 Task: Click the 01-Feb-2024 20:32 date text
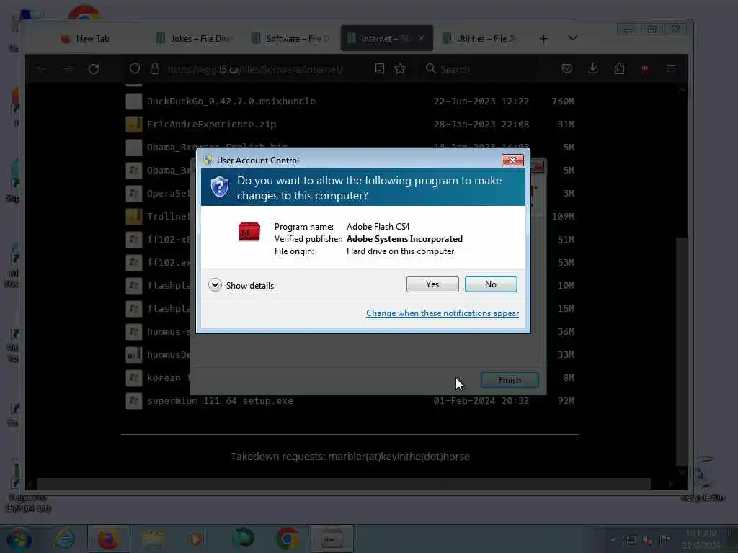481,400
